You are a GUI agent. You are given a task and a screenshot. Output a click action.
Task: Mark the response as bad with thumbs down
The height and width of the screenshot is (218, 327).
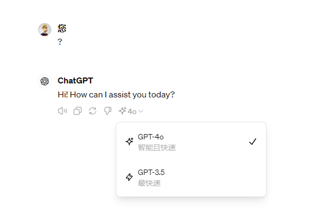108,111
